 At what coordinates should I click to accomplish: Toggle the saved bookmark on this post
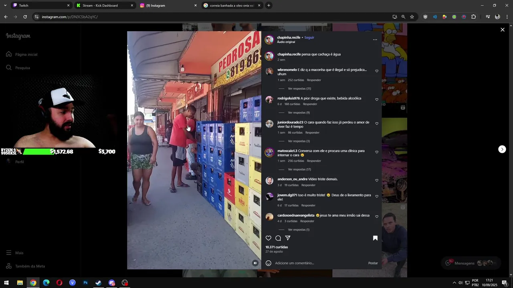tap(375, 238)
